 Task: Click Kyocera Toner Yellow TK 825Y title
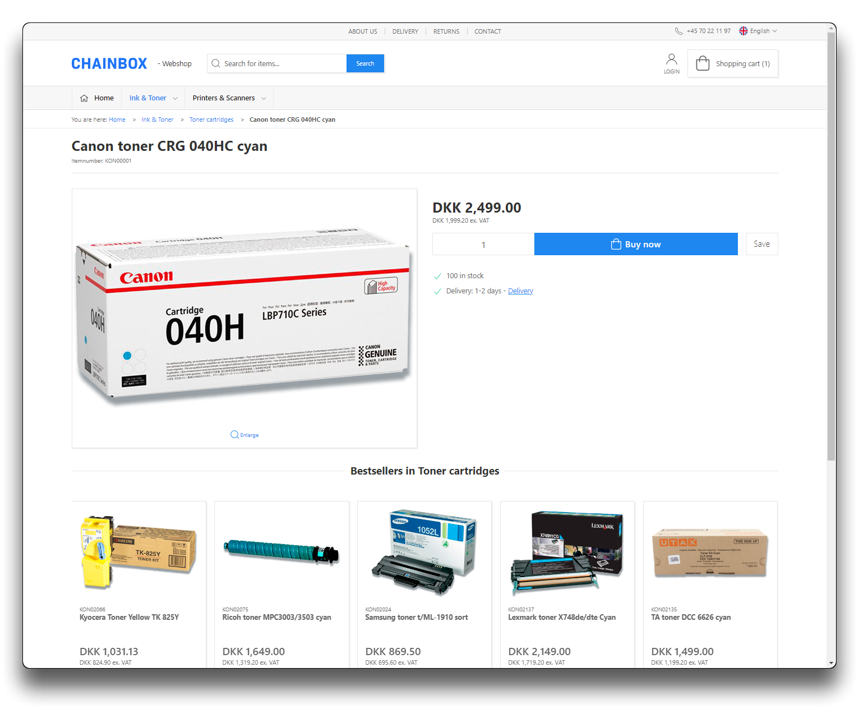(129, 618)
